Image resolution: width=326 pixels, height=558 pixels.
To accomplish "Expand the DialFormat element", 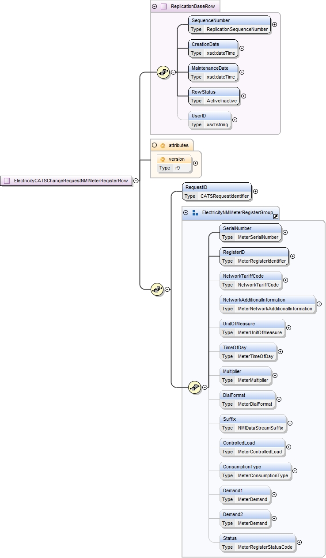I will point(279,400).
